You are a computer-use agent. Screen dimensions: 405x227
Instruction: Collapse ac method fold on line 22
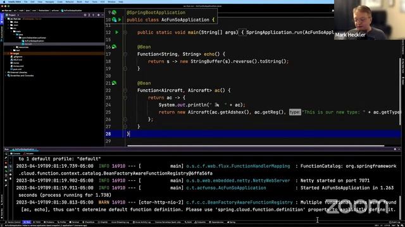(x=125, y=90)
